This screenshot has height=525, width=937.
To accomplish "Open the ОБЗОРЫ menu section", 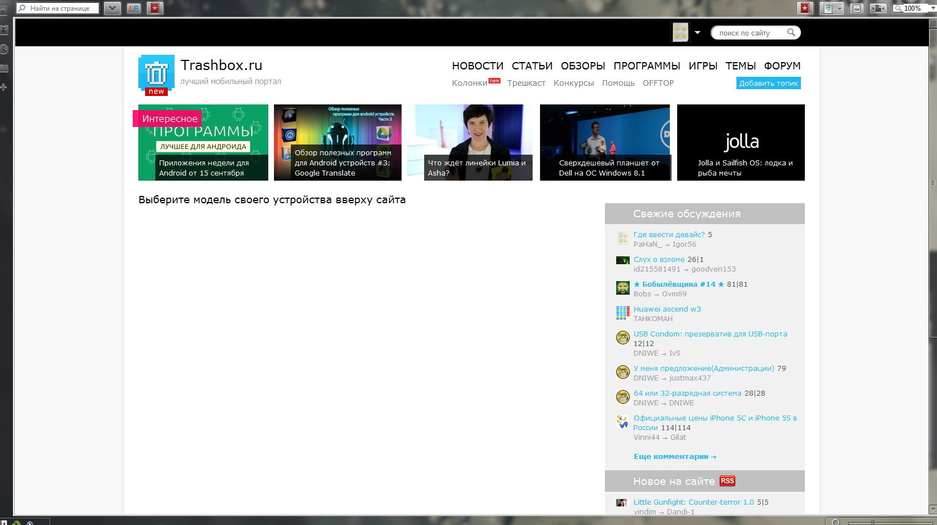I will (x=583, y=66).
